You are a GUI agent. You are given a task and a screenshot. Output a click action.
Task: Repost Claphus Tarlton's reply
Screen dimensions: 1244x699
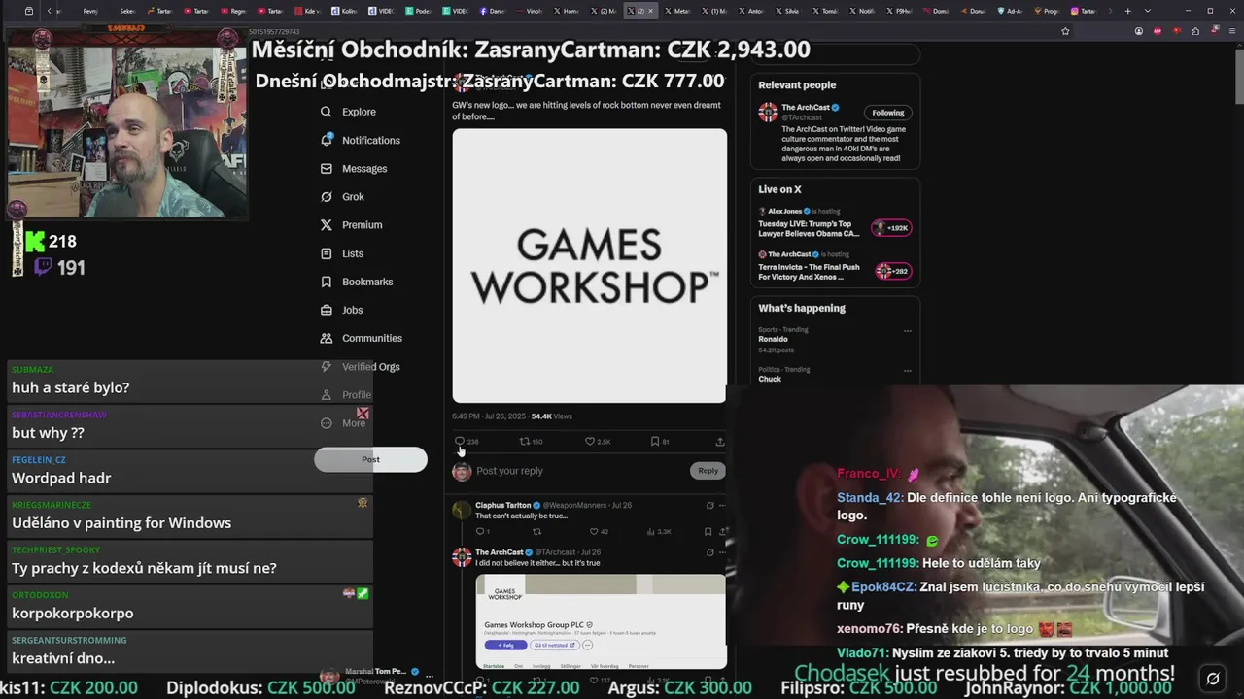[x=536, y=531]
